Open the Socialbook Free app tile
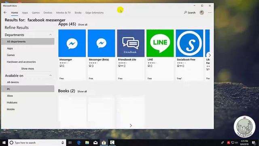The width and height of the screenshot is (259, 146). tap(189, 55)
